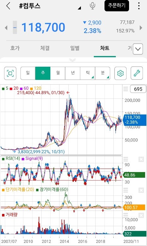Image resolution: width=147 pixels, height=246 pixels.
Task: Open the 분 minute interval dropdown
Action: (x=103, y=73)
